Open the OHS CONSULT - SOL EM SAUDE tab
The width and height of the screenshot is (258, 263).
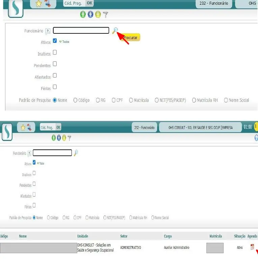[200, 128]
